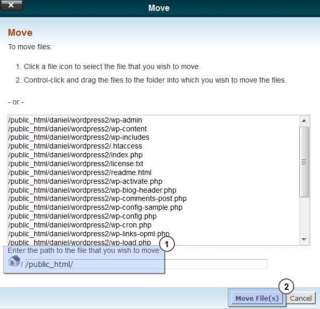
Task: Select the wp-config-sample.php path line
Action: click(x=95, y=207)
